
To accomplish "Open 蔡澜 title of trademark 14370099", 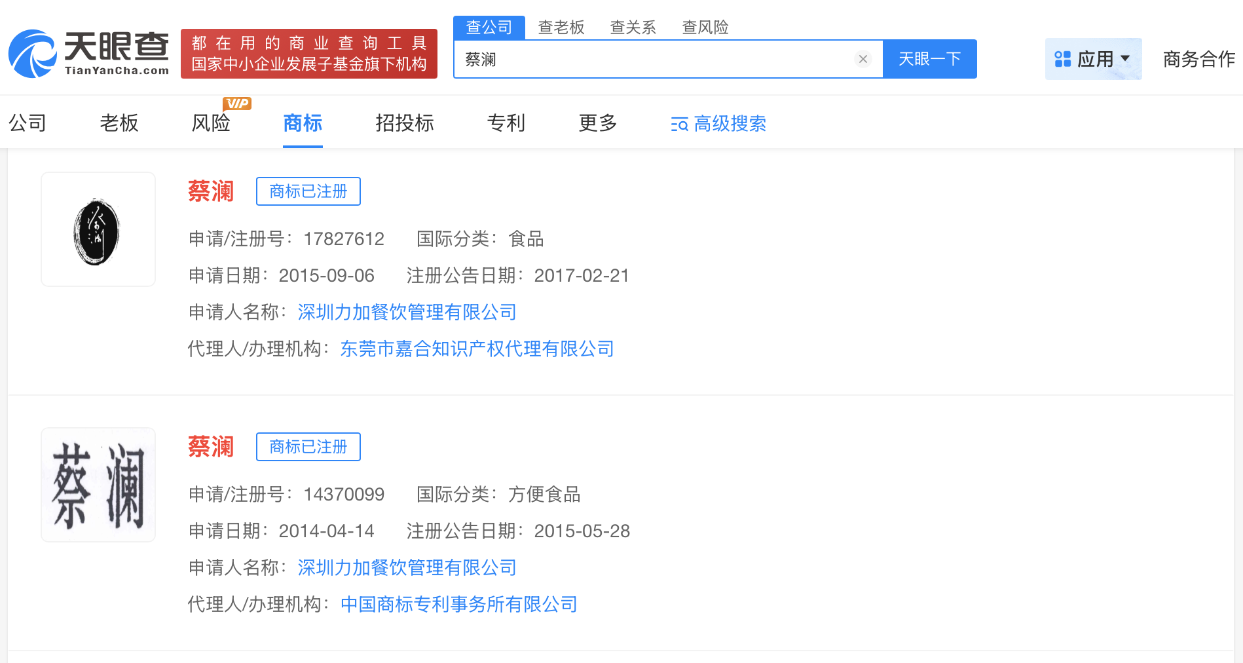I will click(x=211, y=447).
